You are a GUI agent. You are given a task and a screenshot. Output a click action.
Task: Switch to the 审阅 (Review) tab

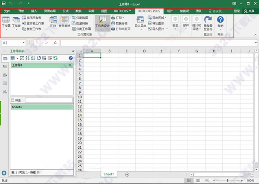pyautogui.click(x=91, y=11)
